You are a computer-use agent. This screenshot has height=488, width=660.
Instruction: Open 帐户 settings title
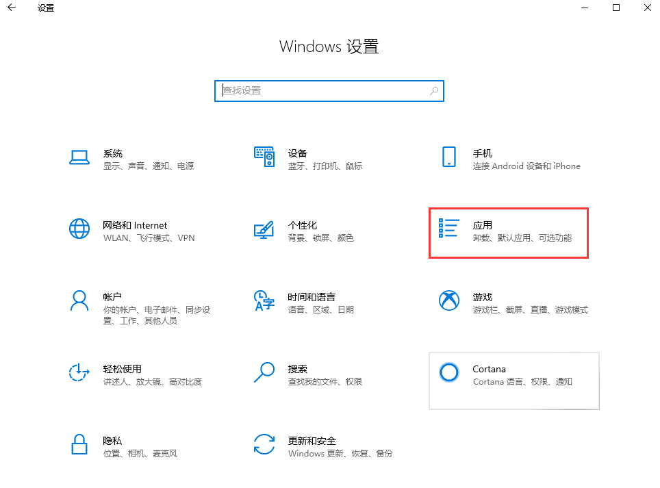112,297
